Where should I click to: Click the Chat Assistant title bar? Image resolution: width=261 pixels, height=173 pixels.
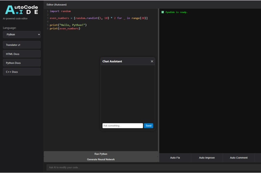(128, 61)
